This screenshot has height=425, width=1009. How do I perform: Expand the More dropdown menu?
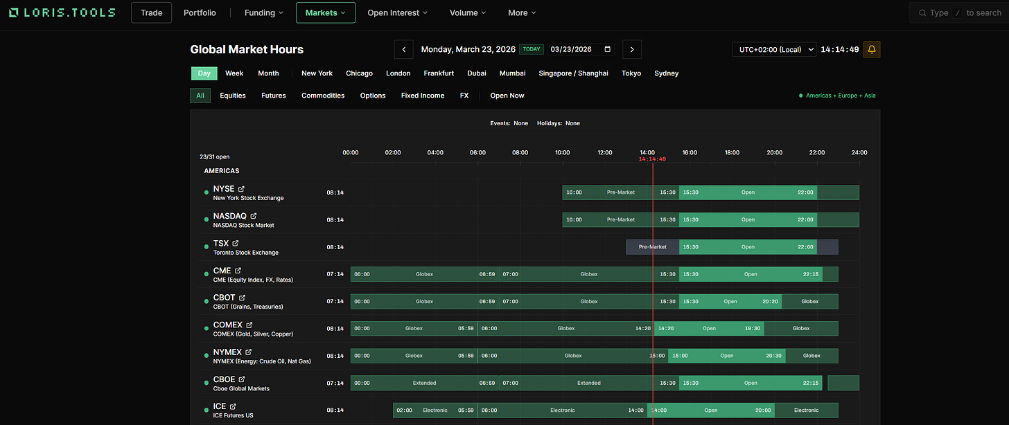tap(522, 12)
